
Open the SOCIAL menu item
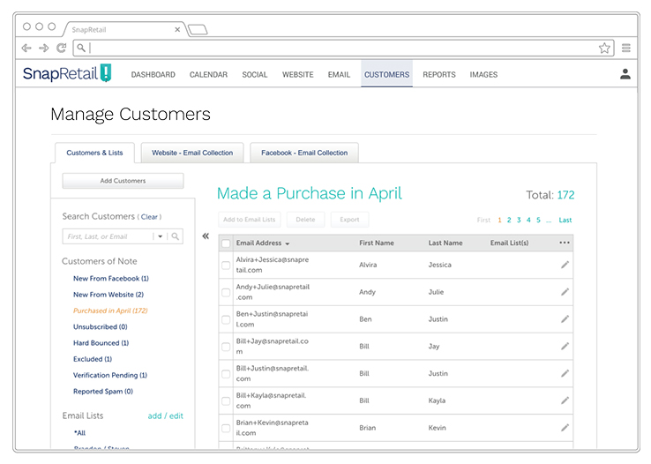[255, 75]
